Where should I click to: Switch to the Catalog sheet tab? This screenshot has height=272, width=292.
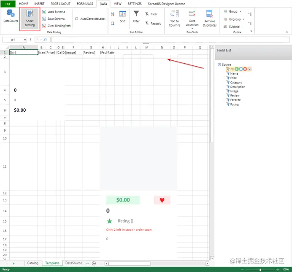[x=32, y=263]
